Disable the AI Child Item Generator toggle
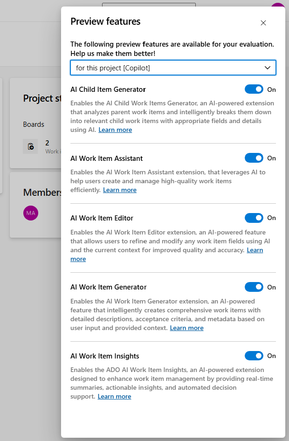 254,89
